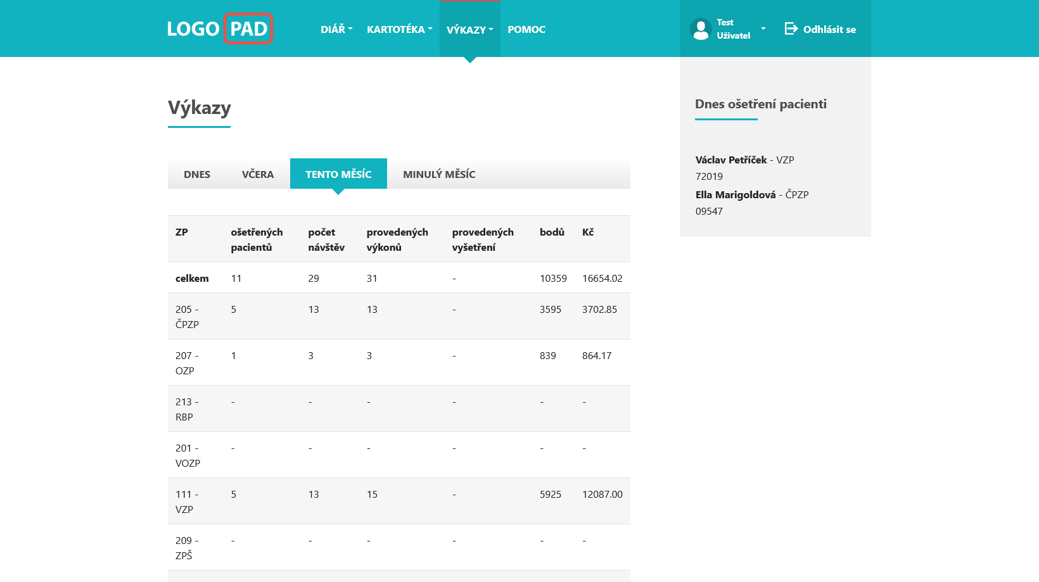Click the Test Uživatel username

tap(733, 29)
